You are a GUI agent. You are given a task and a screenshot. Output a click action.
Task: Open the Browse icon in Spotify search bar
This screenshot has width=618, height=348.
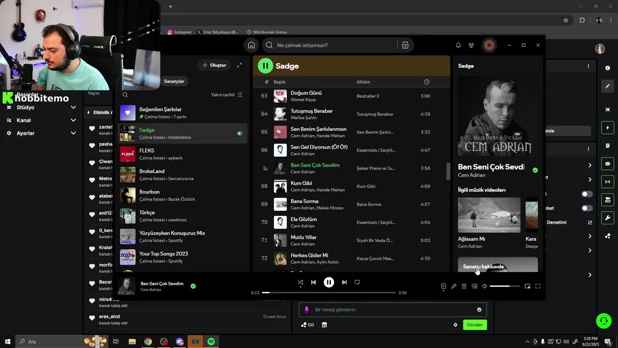point(405,45)
